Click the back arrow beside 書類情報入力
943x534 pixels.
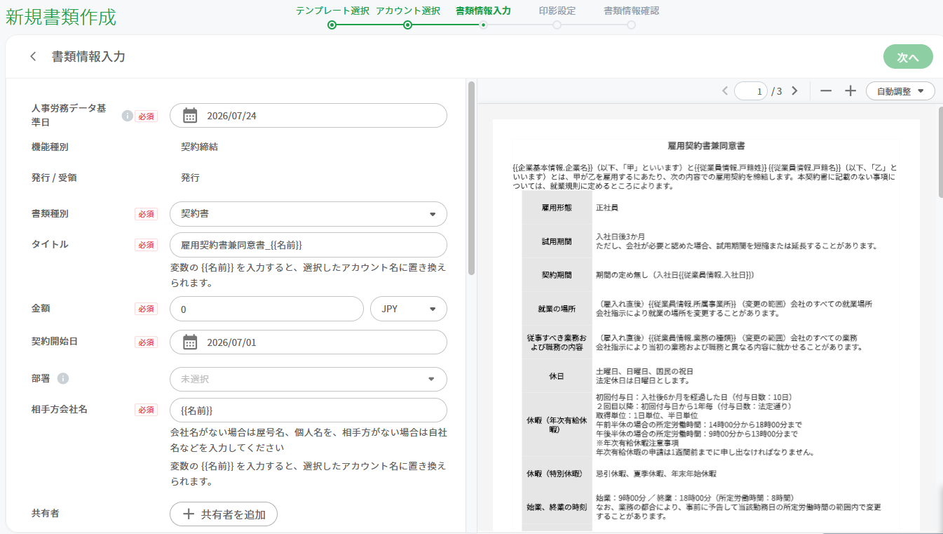click(33, 57)
